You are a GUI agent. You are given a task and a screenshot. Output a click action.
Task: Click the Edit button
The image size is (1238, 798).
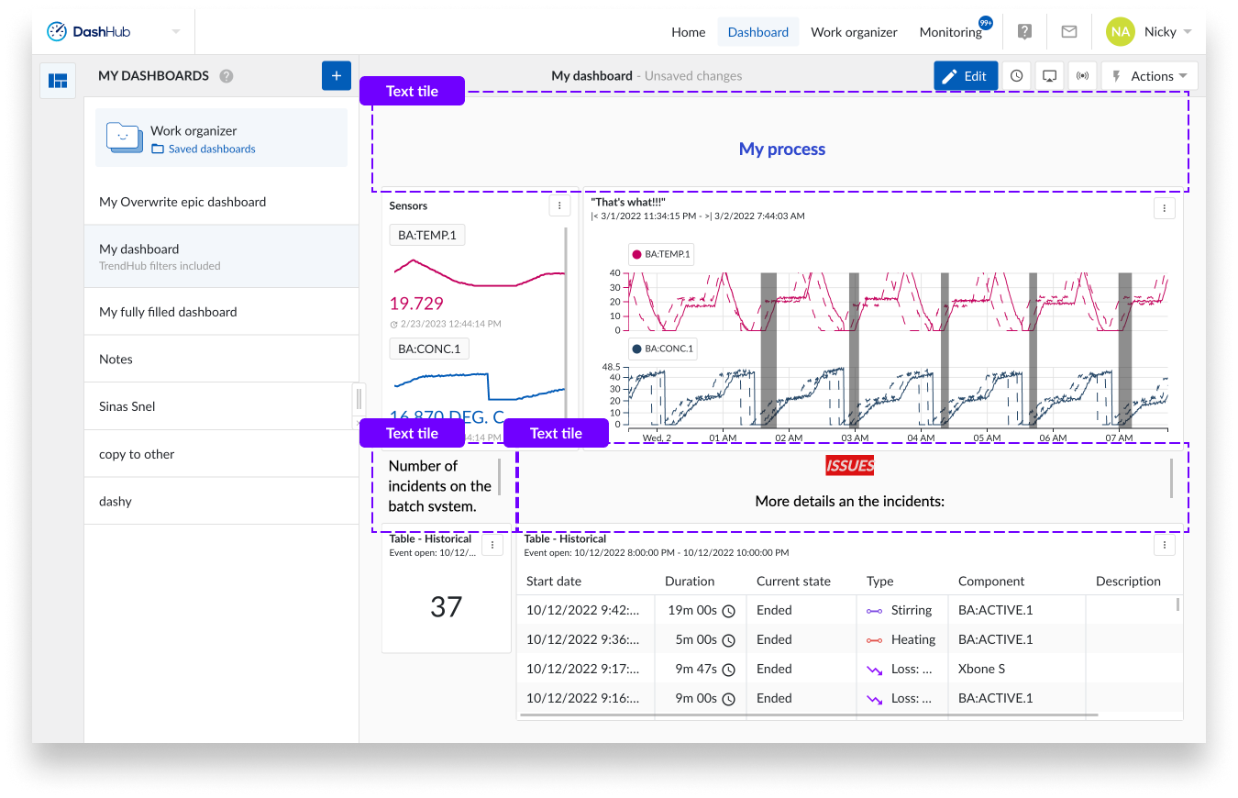tap(965, 76)
